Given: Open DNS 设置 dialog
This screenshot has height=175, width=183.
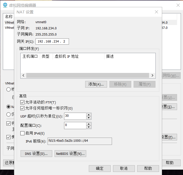Looking at the screenshot, I should tap(36, 154).
